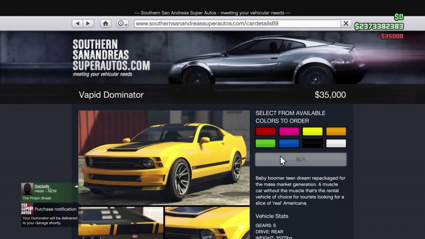
Task: Click the Southern San Andreas Super Autos logo
Action: [x=111, y=58]
